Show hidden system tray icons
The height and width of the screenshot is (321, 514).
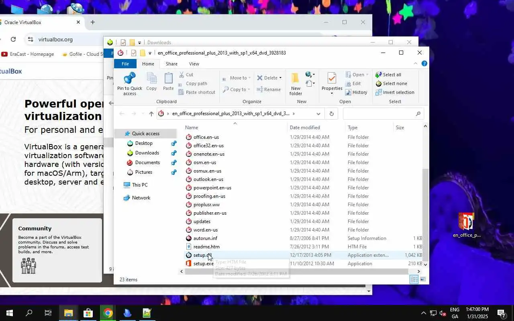pyautogui.click(x=423, y=313)
